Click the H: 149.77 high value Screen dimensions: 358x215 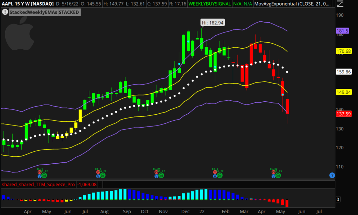tap(113, 4)
